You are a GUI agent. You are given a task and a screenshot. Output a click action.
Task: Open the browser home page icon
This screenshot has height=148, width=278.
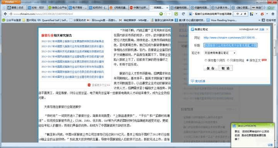click(x=273, y=14)
